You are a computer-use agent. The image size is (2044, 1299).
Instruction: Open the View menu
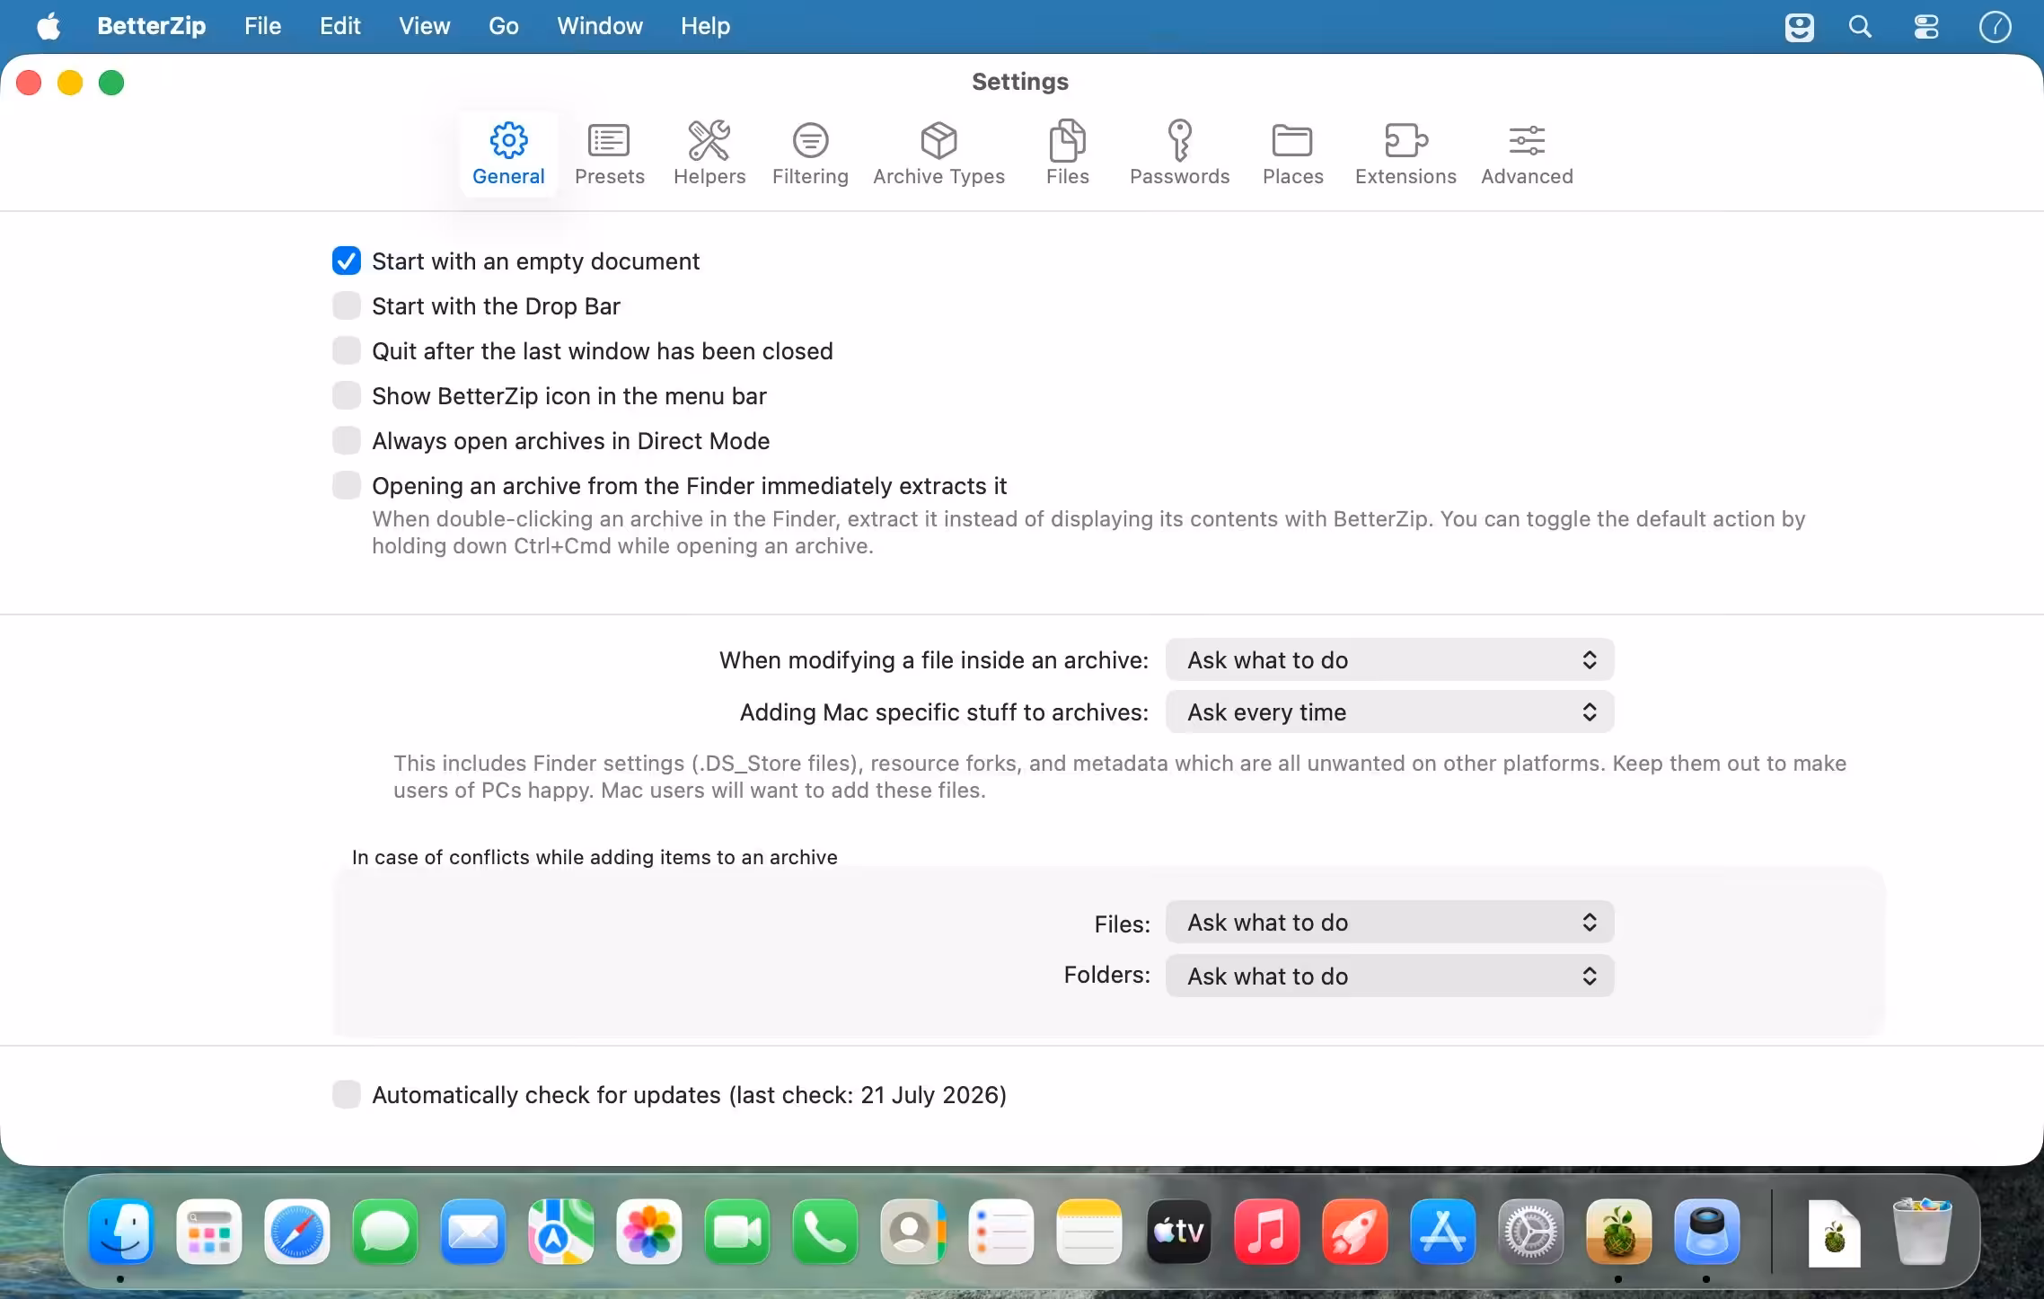[x=424, y=26]
